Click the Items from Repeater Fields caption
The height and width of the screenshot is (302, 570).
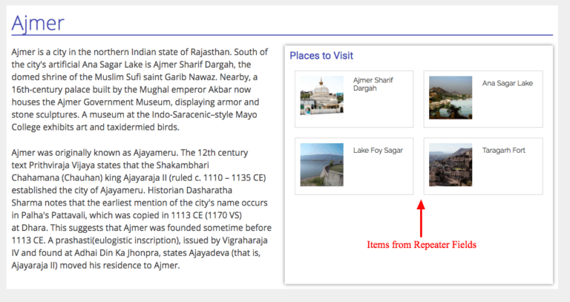[x=422, y=245]
